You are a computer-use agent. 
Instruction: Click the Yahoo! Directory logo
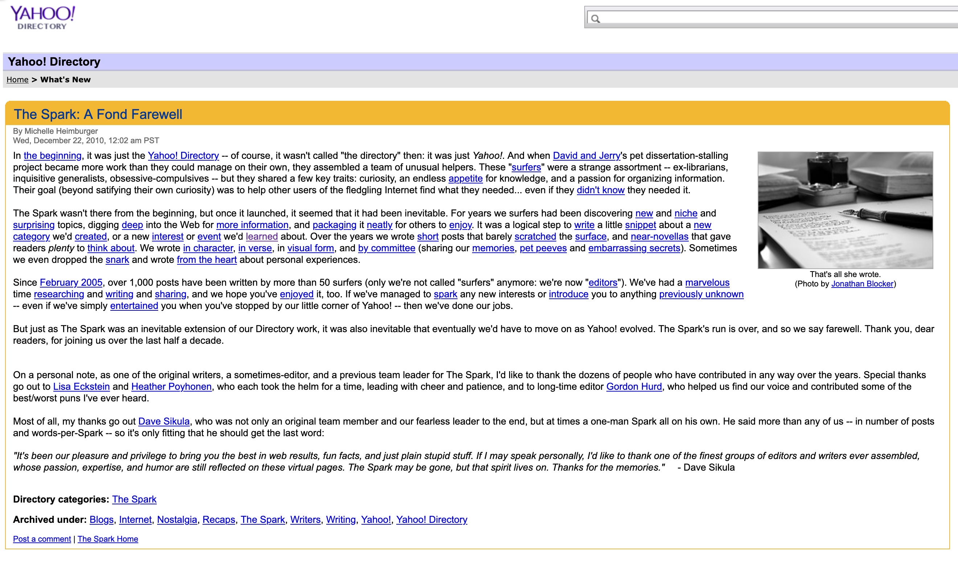[x=42, y=17]
